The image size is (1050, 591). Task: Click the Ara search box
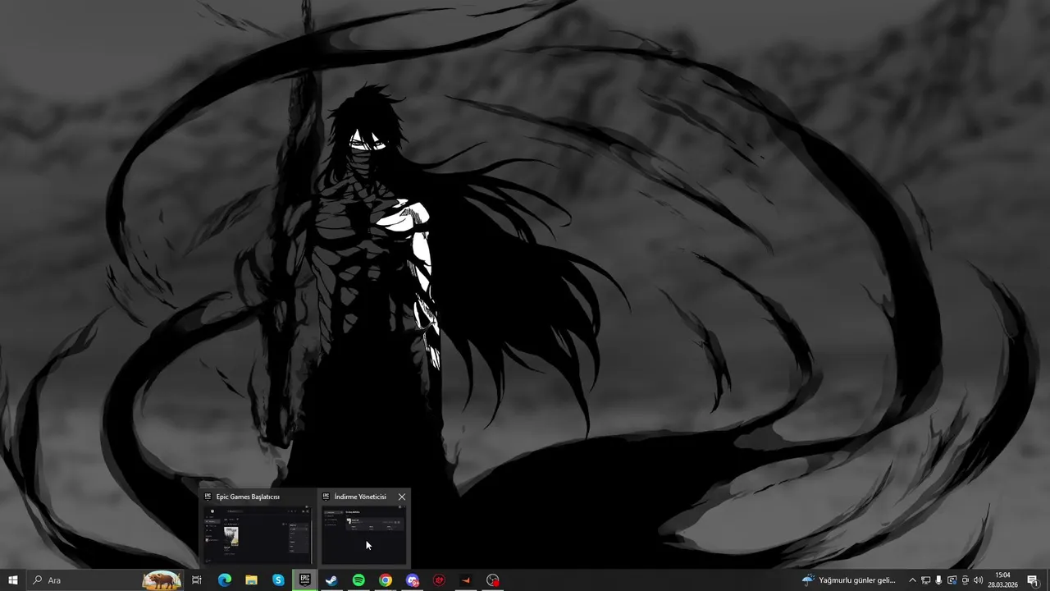[x=104, y=580]
